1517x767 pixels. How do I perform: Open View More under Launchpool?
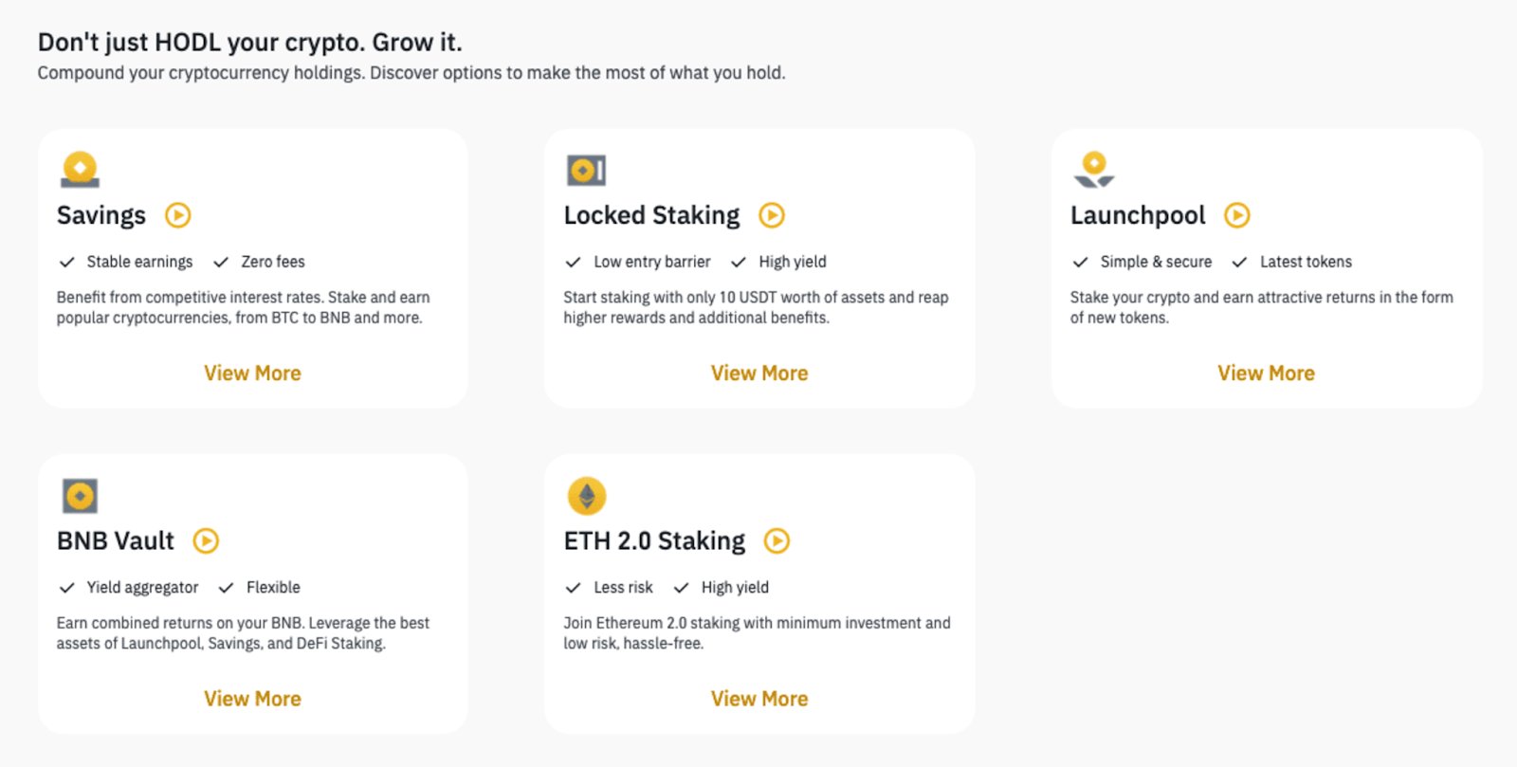click(x=1265, y=373)
